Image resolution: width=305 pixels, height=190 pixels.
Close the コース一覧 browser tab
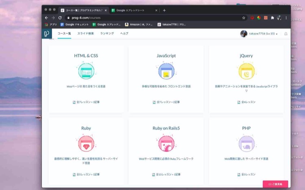coord(106,11)
